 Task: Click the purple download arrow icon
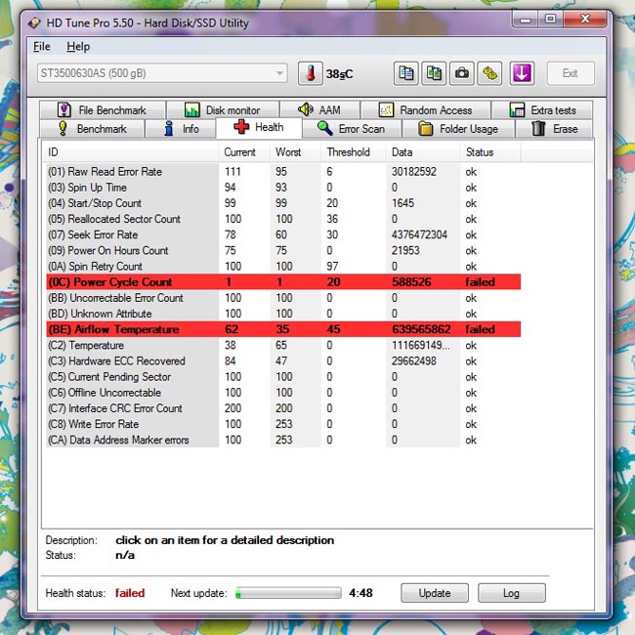pyautogui.click(x=522, y=73)
